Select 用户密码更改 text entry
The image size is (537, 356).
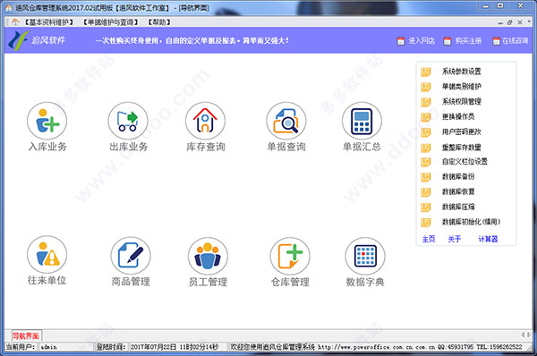(x=461, y=131)
